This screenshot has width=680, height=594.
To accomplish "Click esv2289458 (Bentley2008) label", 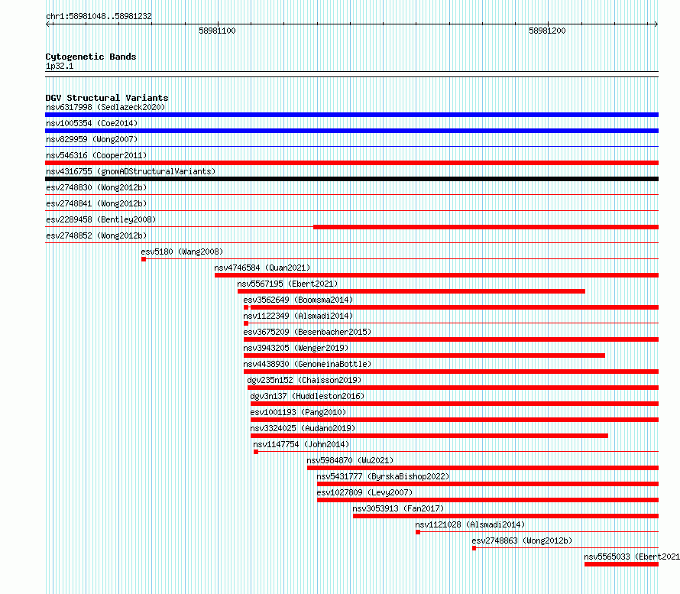I will [x=101, y=219].
